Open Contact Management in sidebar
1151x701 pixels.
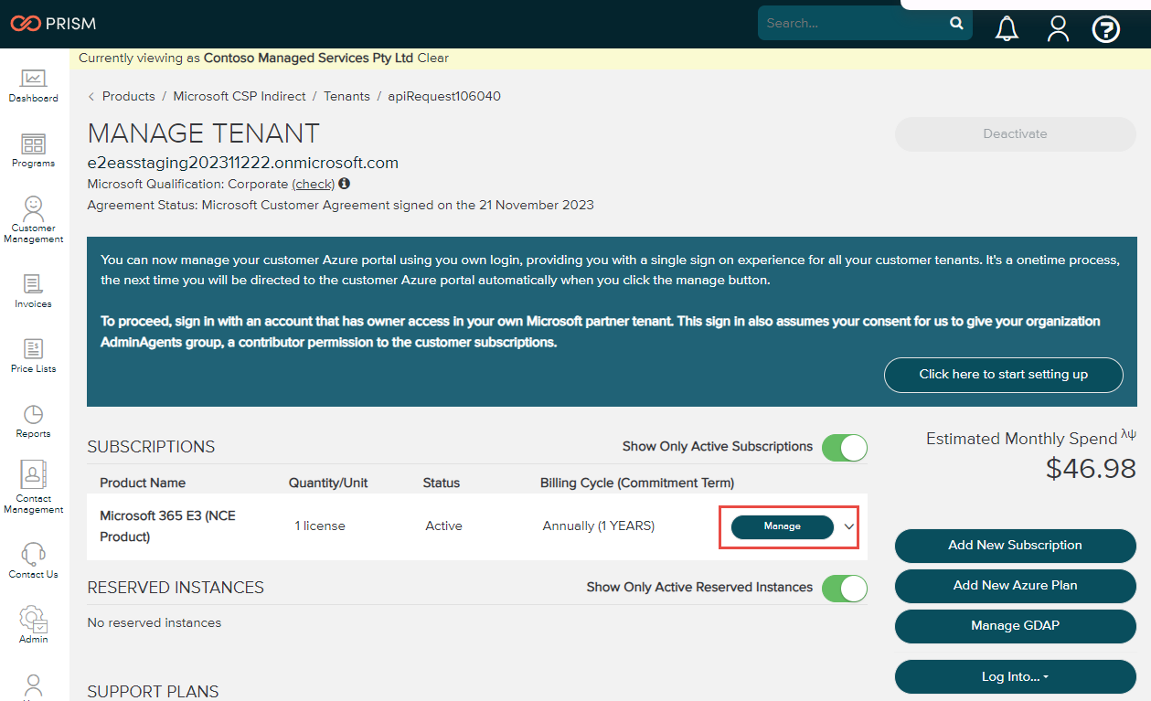pos(34,488)
